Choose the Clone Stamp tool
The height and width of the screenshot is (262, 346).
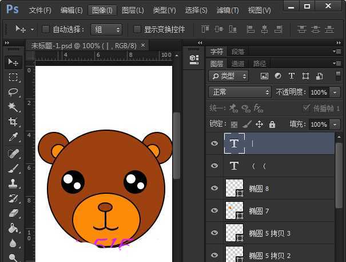pyautogui.click(x=13, y=183)
